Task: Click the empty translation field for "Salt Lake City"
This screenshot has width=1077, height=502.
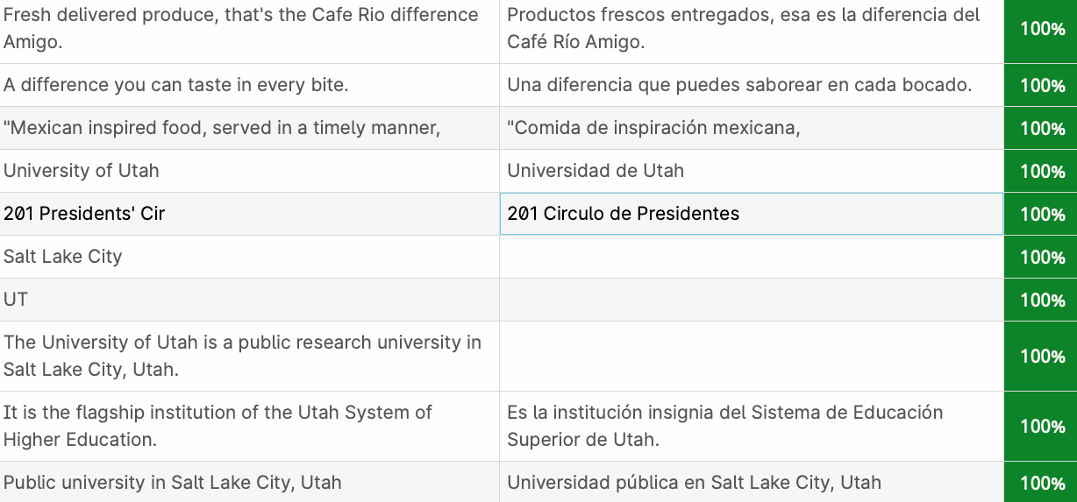Action: coord(751,257)
